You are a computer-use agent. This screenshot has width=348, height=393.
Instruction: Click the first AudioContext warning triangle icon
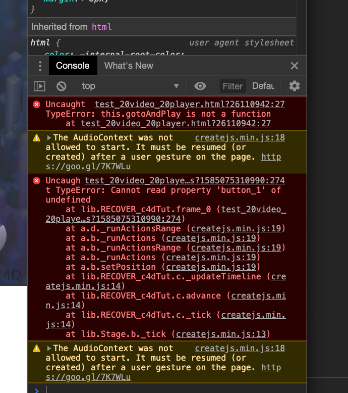coord(36,137)
